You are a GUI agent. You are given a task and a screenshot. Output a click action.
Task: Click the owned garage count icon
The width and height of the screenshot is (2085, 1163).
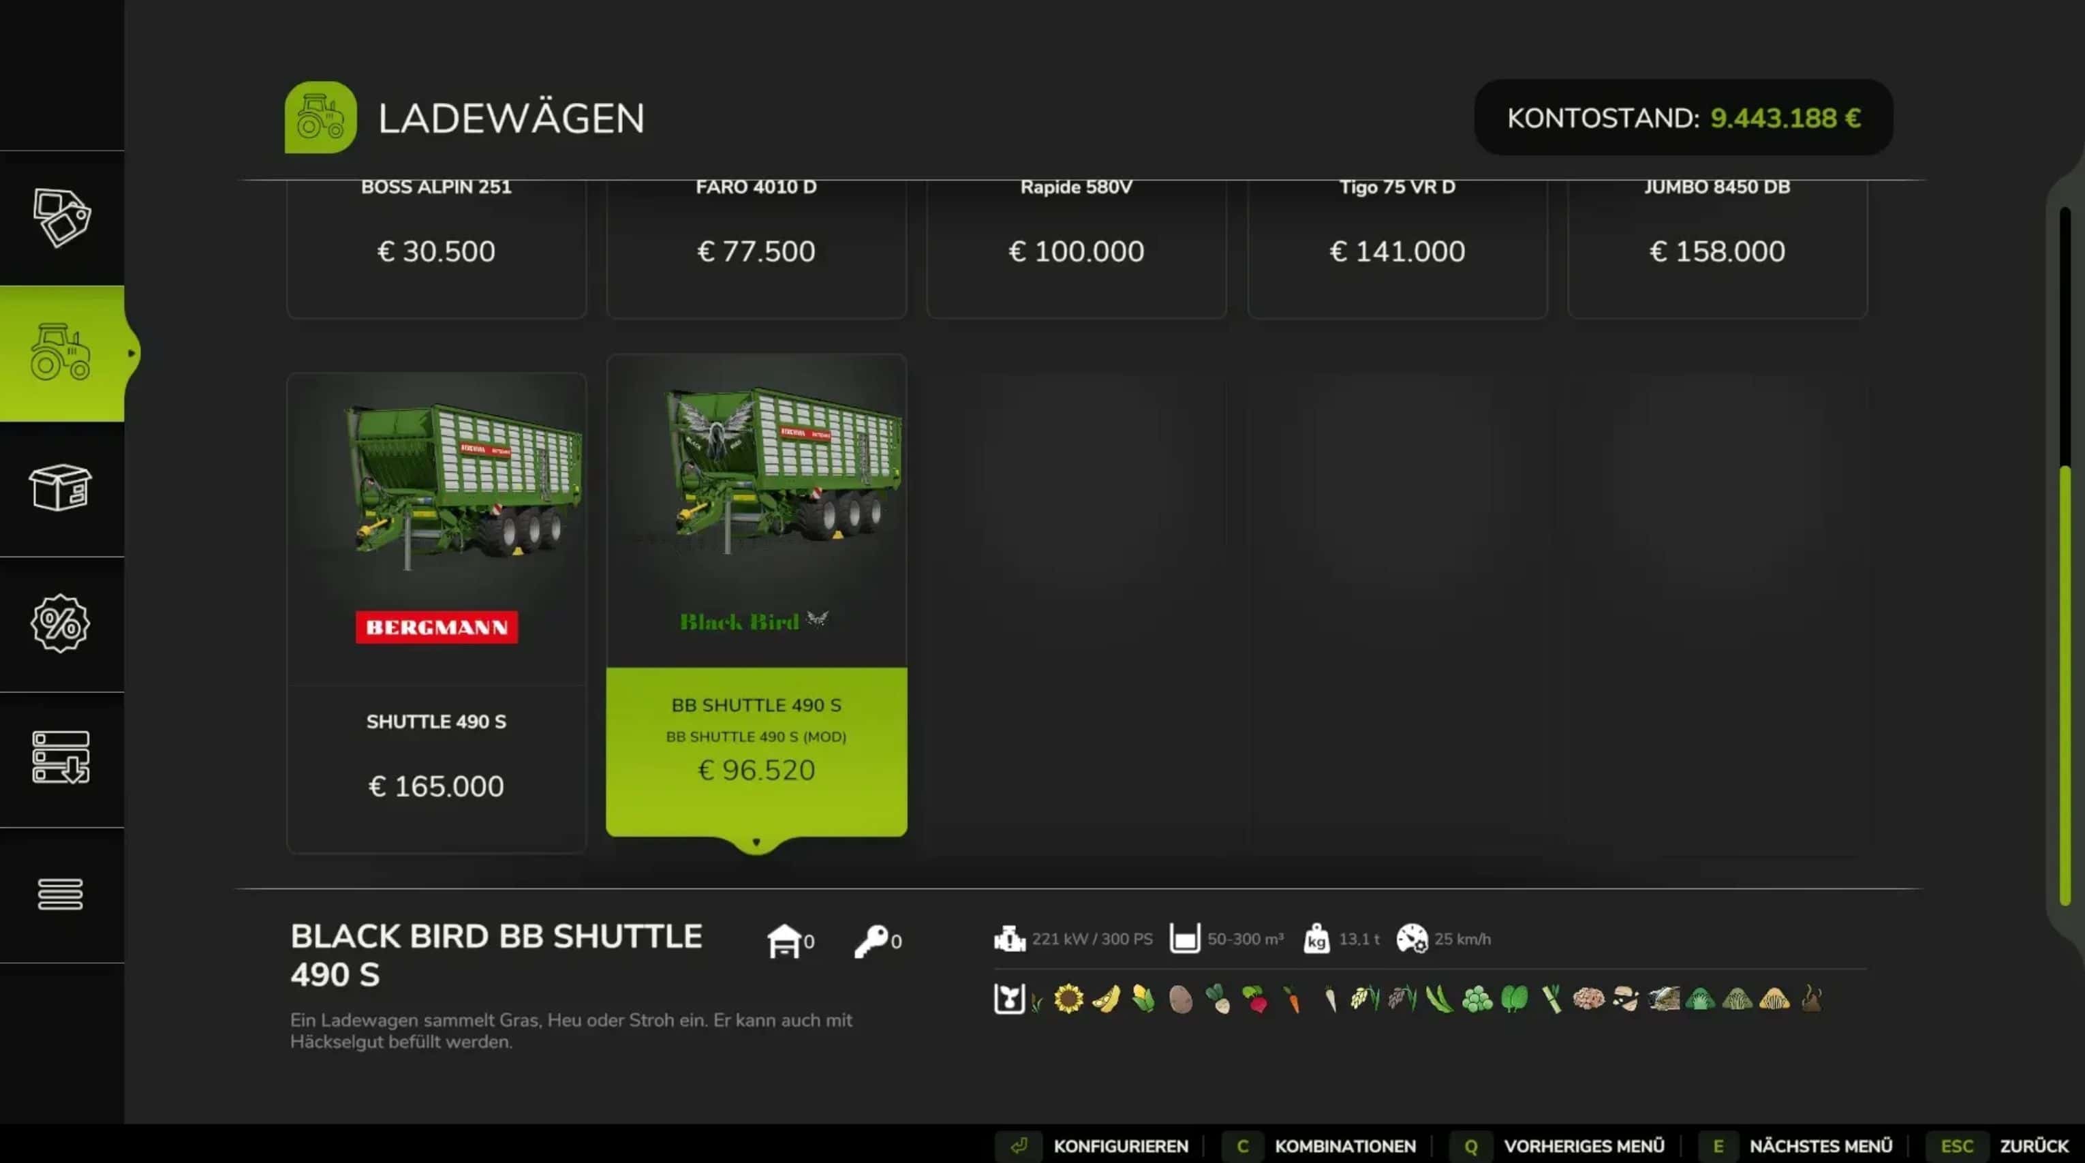pos(791,942)
